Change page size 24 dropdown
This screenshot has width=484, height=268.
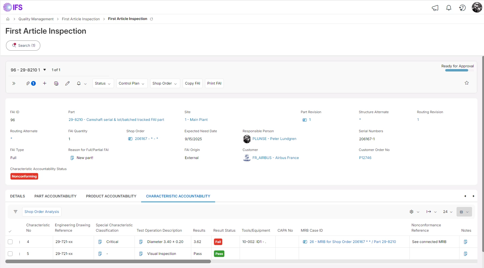(x=448, y=212)
